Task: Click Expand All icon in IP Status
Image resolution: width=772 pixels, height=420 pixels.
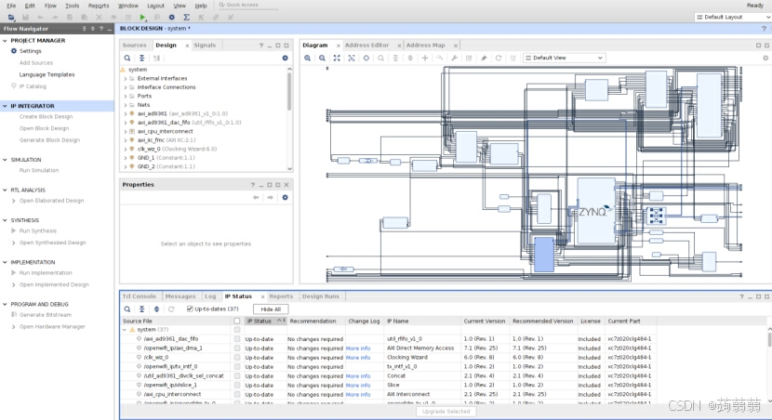Action: pos(156,309)
